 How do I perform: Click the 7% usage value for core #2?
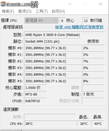[x=93, y=61]
